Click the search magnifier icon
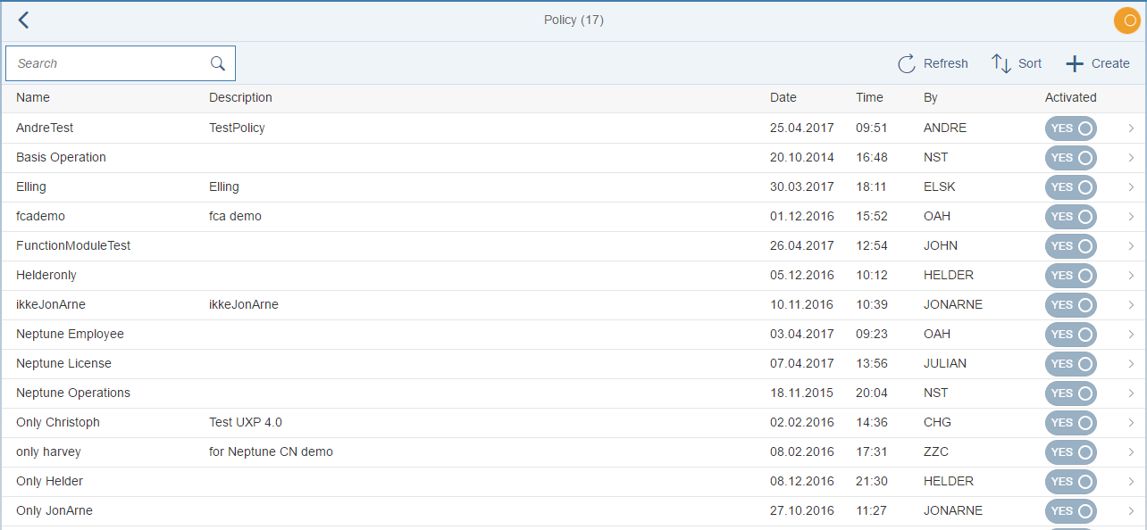Image resolution: width=1147 pixels, height=530 pixels. click(217, 63)
